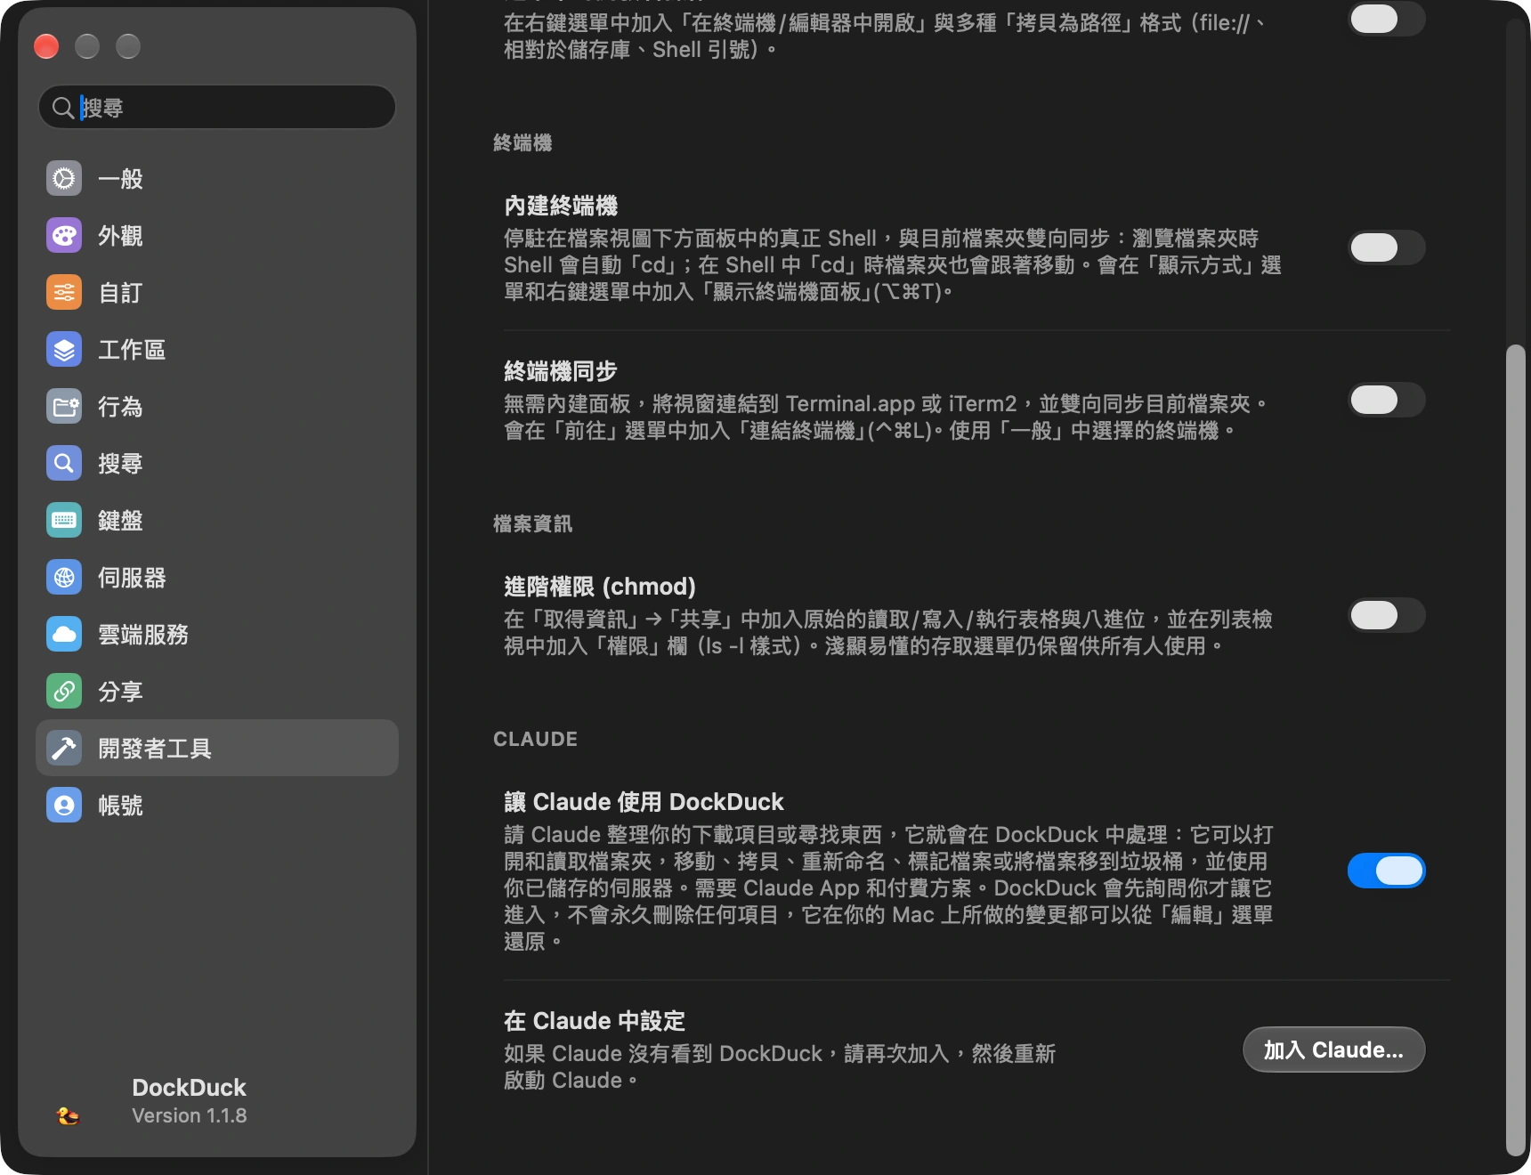Click the 帳號 person icon
Screen dimensions: 1531x1175
[x=64, y=806]
